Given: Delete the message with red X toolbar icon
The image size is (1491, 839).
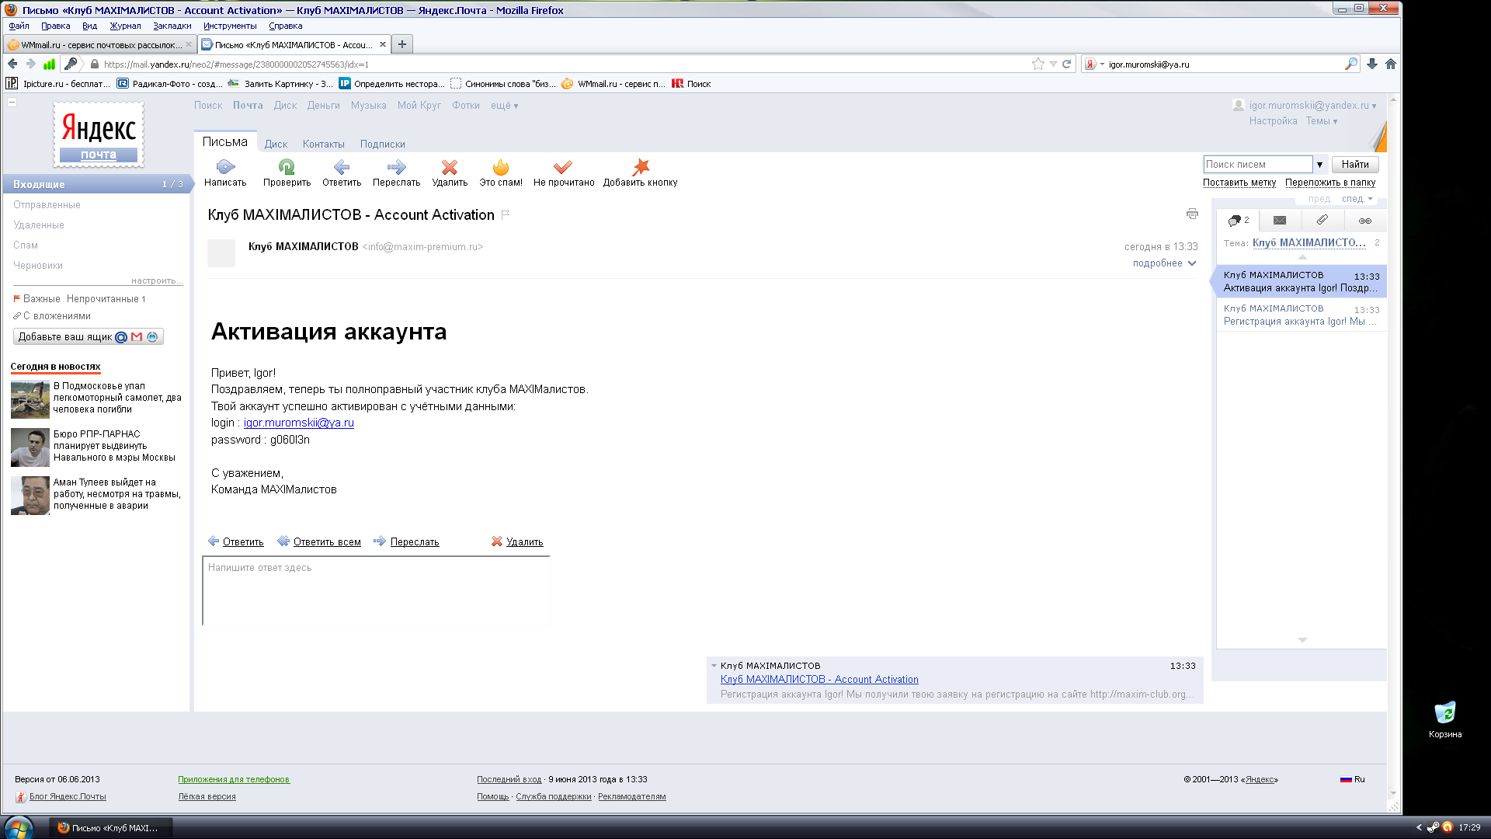Looking at the screenshot, I should click(x=450, y=167).
